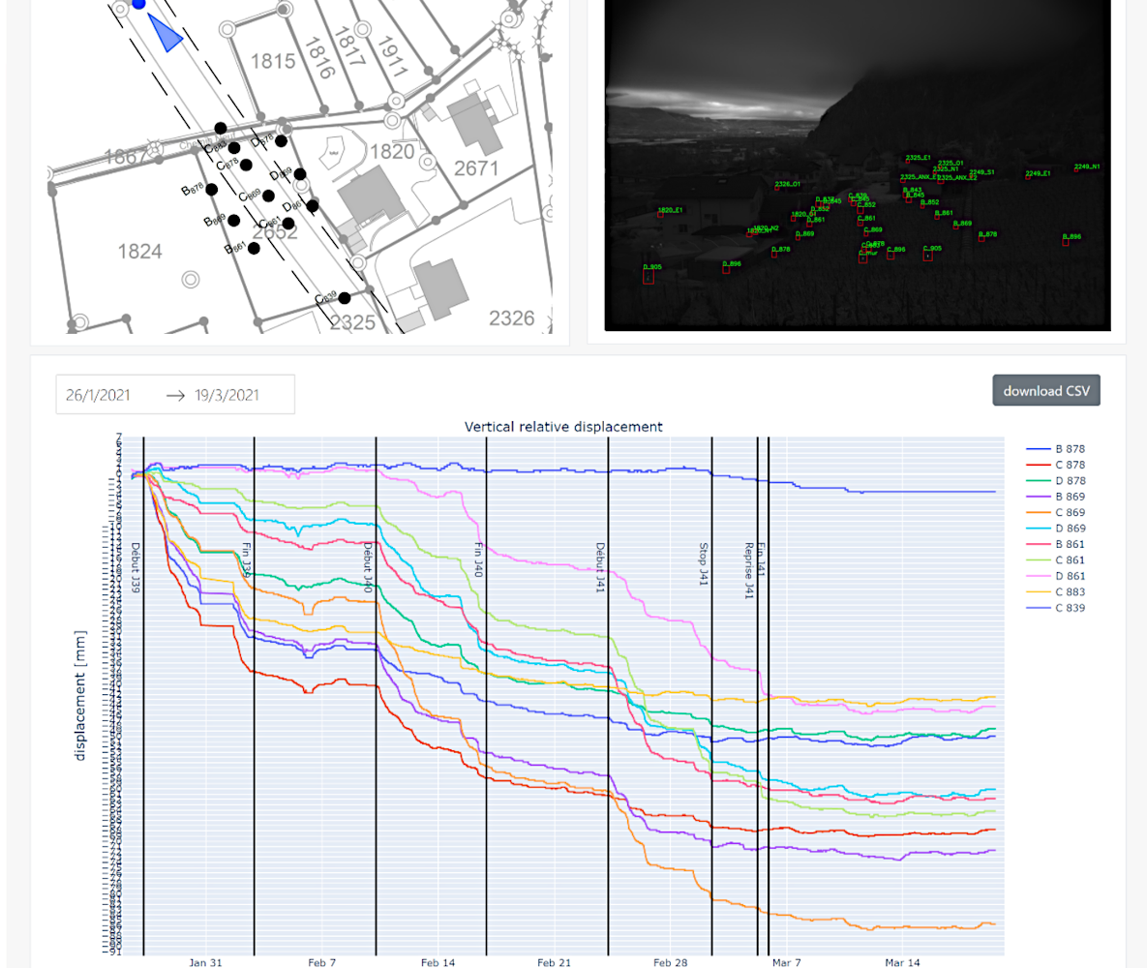Toggle the C 878 trace in legend
Image resolution: width=1147 pixels, height=968 pixels.
1056,465
